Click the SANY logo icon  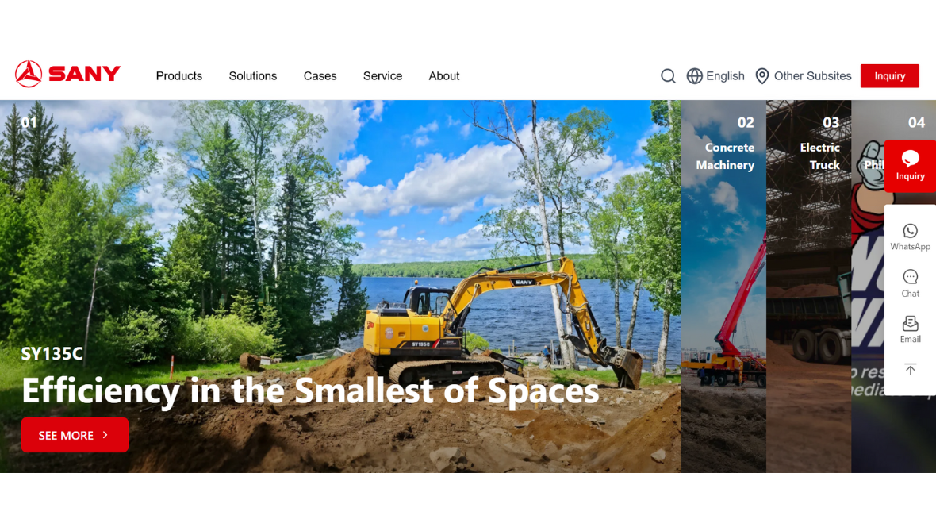click(x=28, y=74)
